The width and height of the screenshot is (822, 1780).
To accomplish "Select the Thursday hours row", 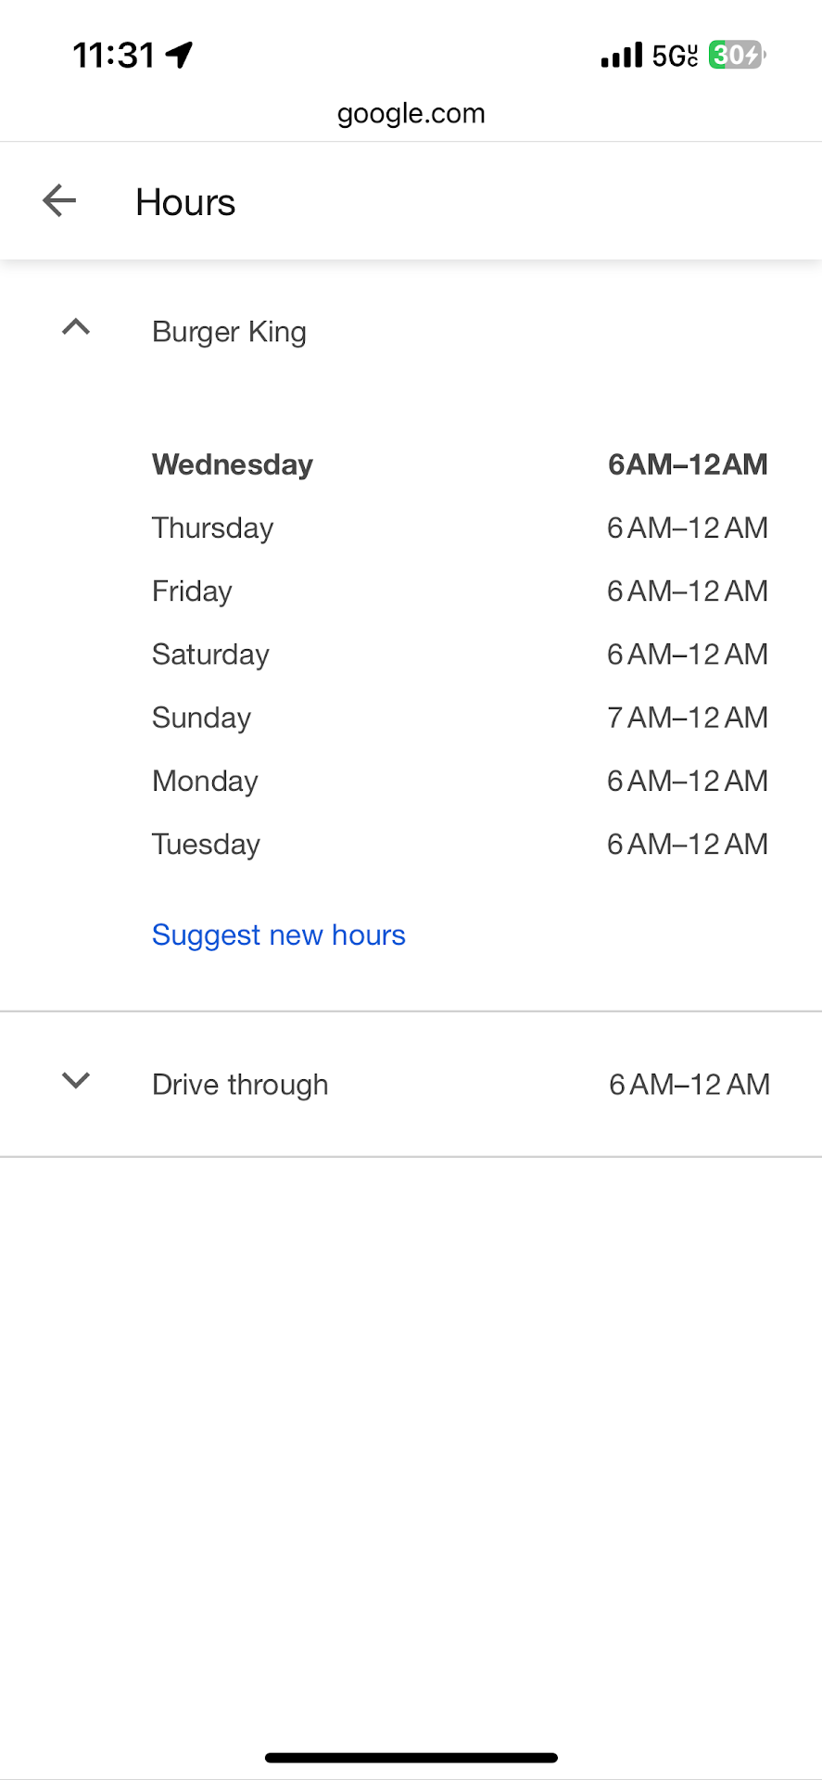I will click(459, 528).
